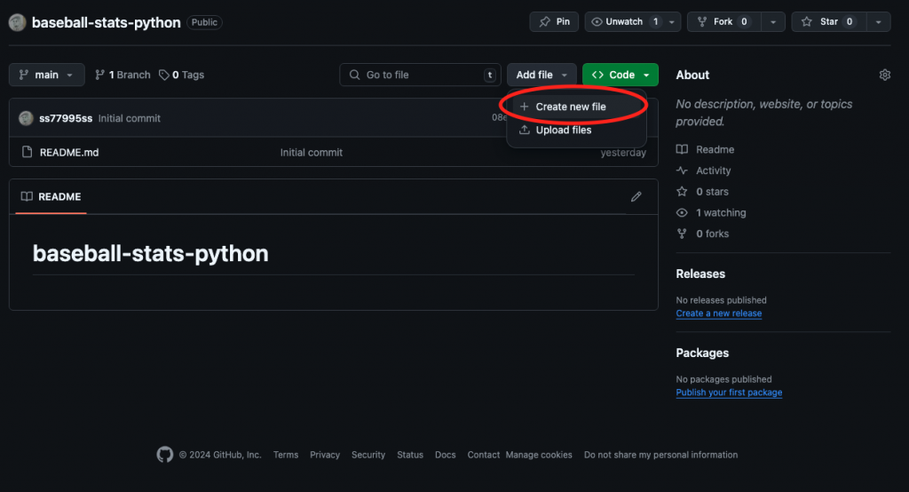Click the Go to file search field

pos(420,75)
